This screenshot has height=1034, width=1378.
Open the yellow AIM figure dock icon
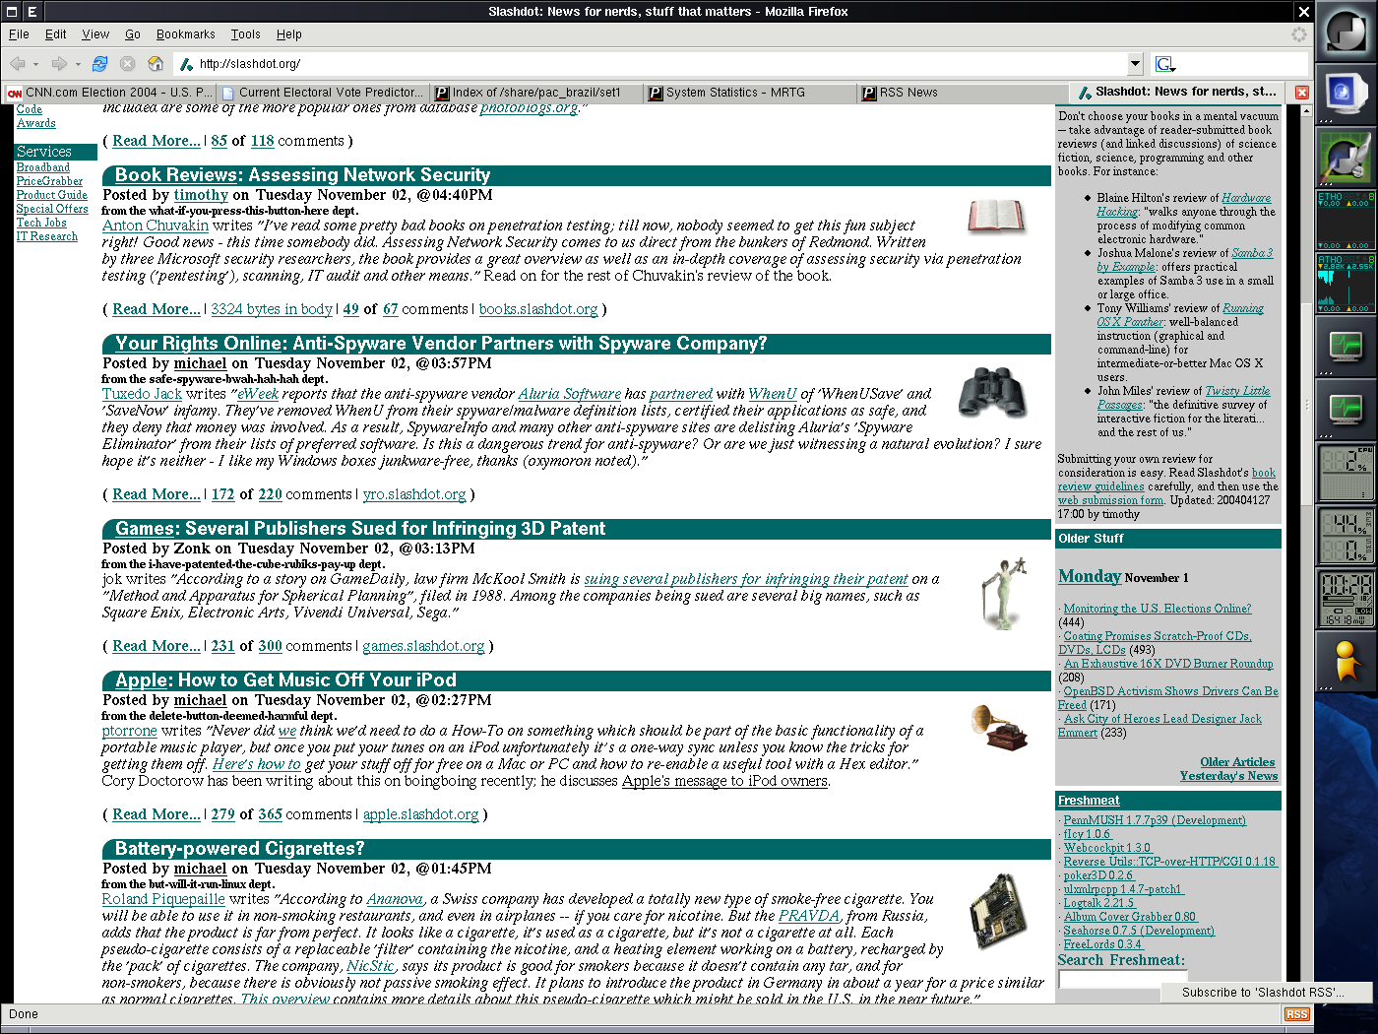click(1346, 660)
